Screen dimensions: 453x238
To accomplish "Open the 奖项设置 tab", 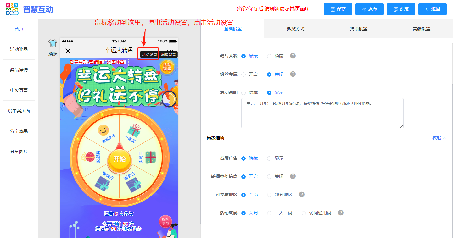I will coord(358,29).
